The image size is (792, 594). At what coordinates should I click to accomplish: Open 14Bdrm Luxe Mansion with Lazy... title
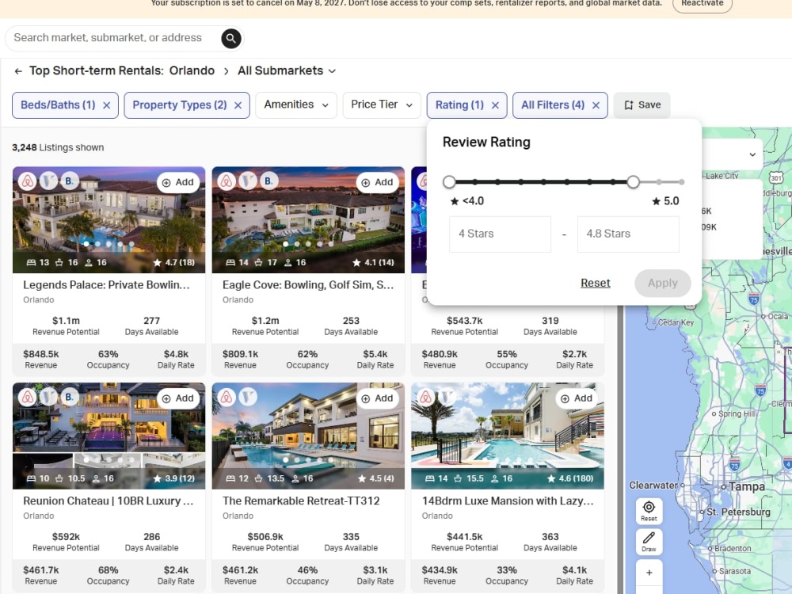click(508, 501)
